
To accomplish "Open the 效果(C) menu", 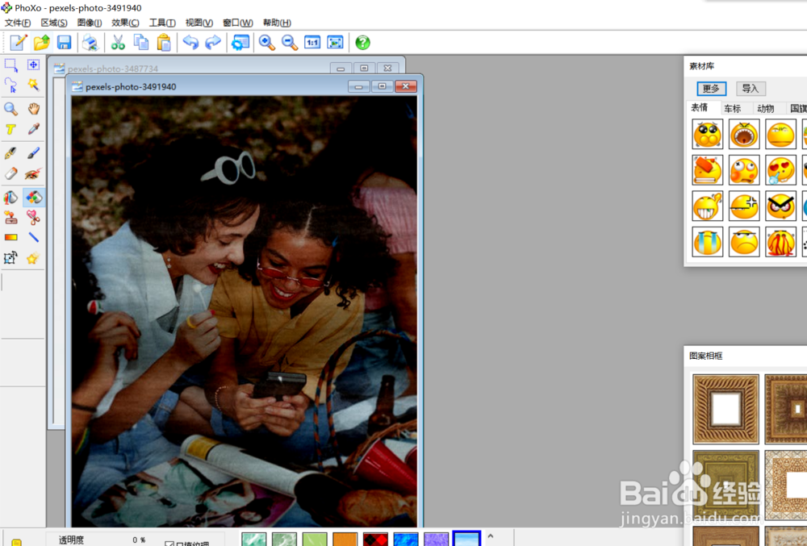I will tap(125, 23).
